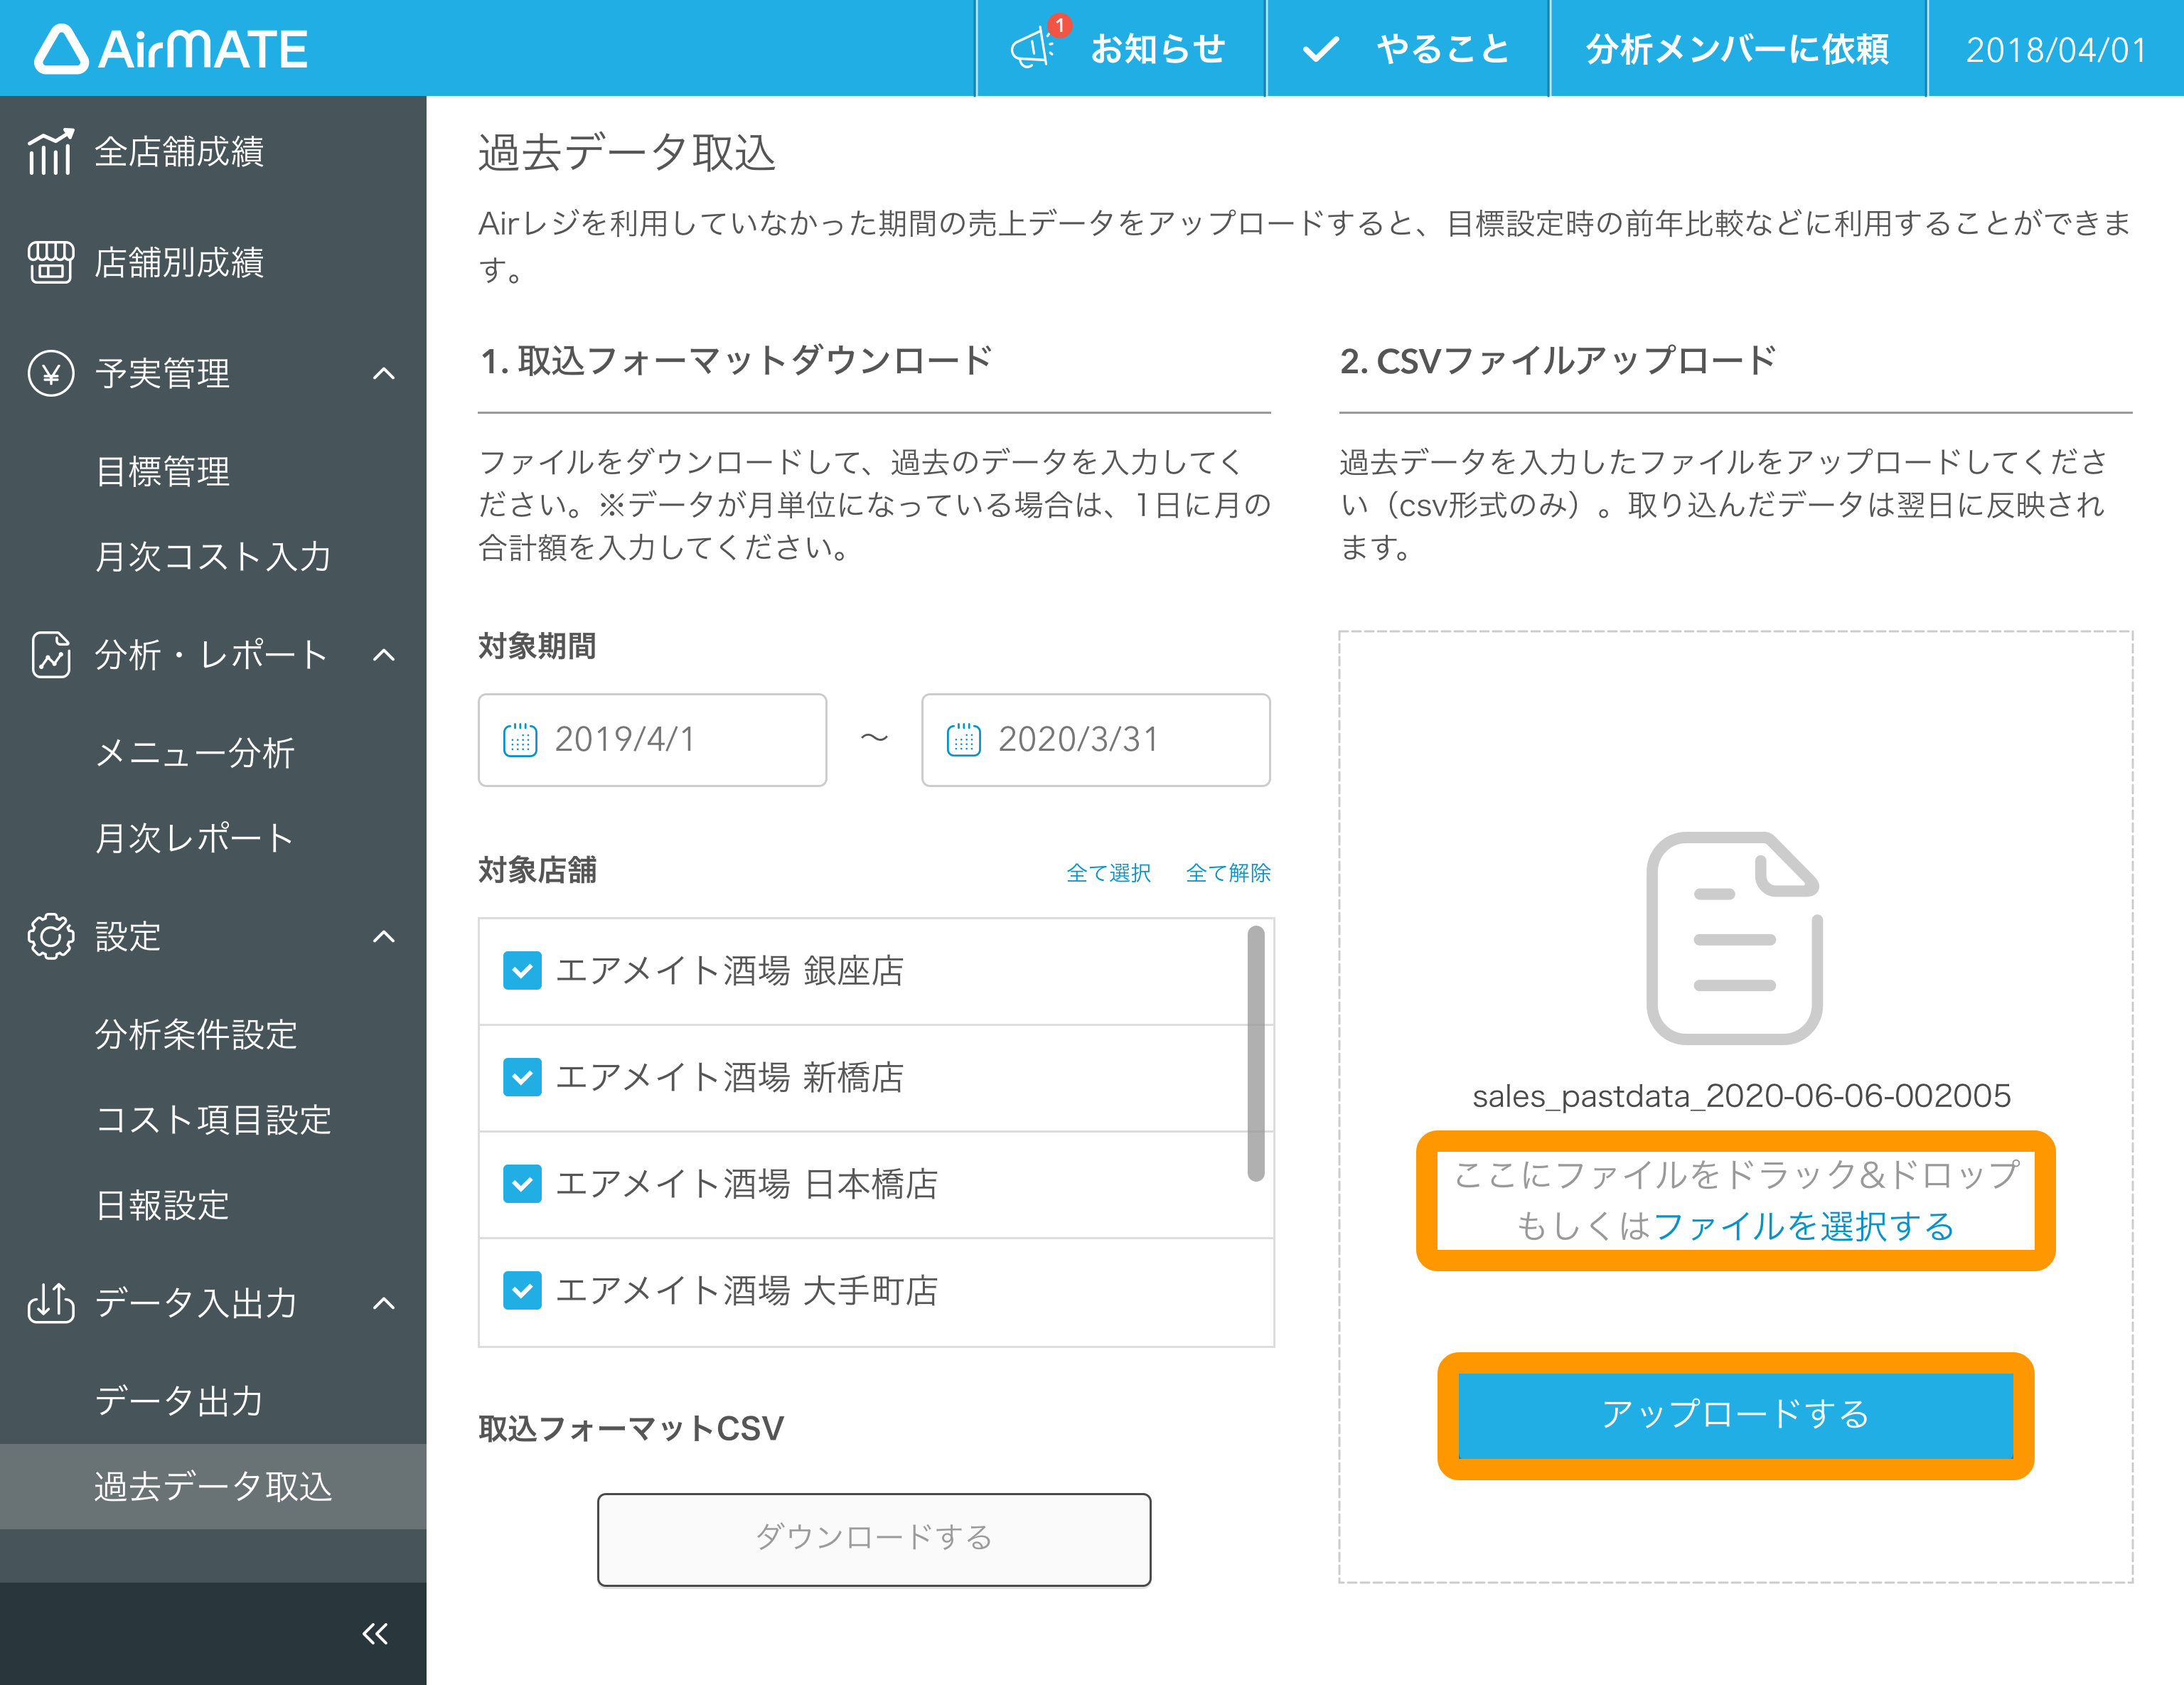
Task: Click heading 1. 取込フォーマットダウンロード
Action: (736, 361)
